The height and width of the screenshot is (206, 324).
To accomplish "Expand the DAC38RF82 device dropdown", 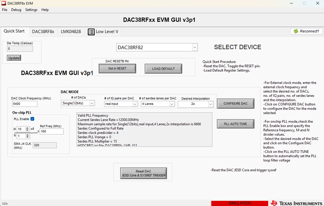I will [x=195, y=47].
